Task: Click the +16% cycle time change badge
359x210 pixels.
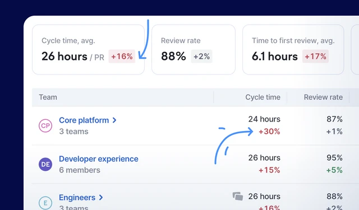Action: (x=122, y=56)
